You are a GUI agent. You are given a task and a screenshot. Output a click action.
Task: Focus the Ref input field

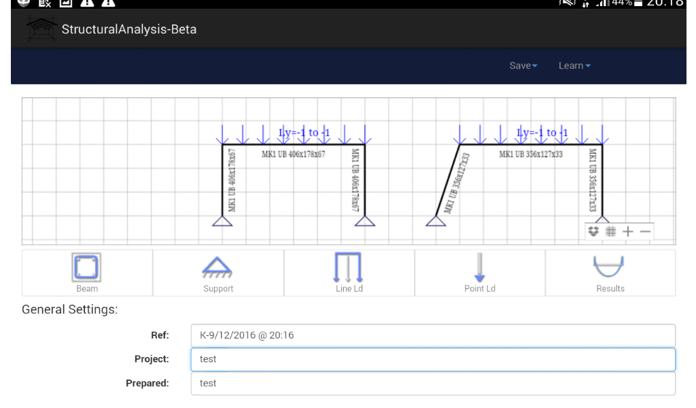point(433,335)
